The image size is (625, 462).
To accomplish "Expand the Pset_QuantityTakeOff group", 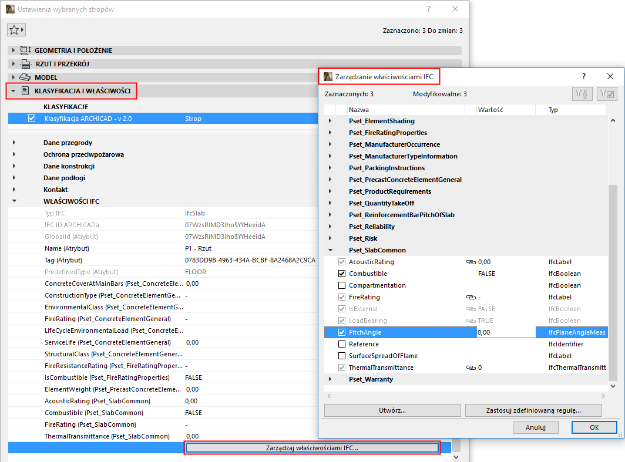I will point(330,203).
